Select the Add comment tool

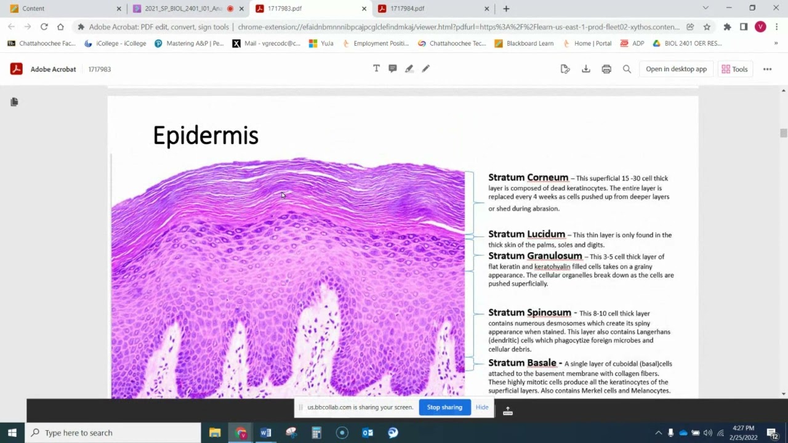[393, 68]
